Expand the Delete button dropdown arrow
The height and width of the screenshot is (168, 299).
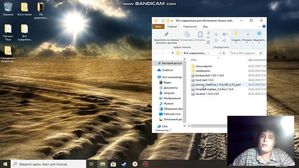(x=227, y=35)
